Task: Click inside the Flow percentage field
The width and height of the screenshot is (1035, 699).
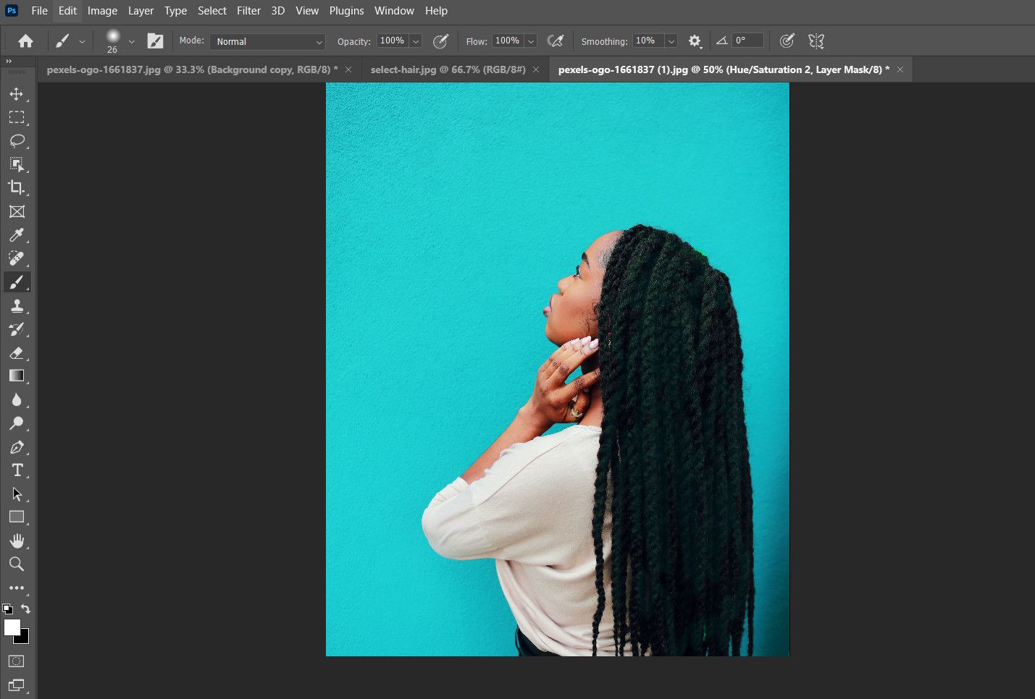Action: tap(508, 41)
